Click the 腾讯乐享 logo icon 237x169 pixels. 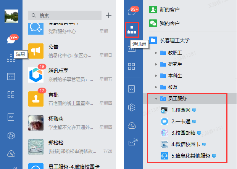point(36,75)
